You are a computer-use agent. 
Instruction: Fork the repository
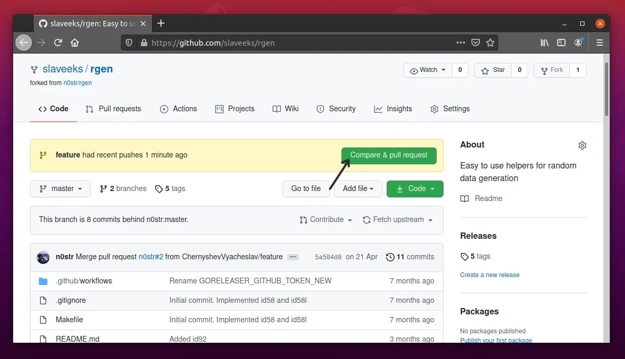pyautogui.click(x=552, y=70)
